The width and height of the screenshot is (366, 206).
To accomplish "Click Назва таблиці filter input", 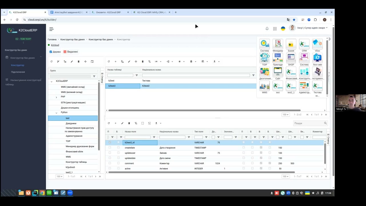I will (x=120, y=75).
